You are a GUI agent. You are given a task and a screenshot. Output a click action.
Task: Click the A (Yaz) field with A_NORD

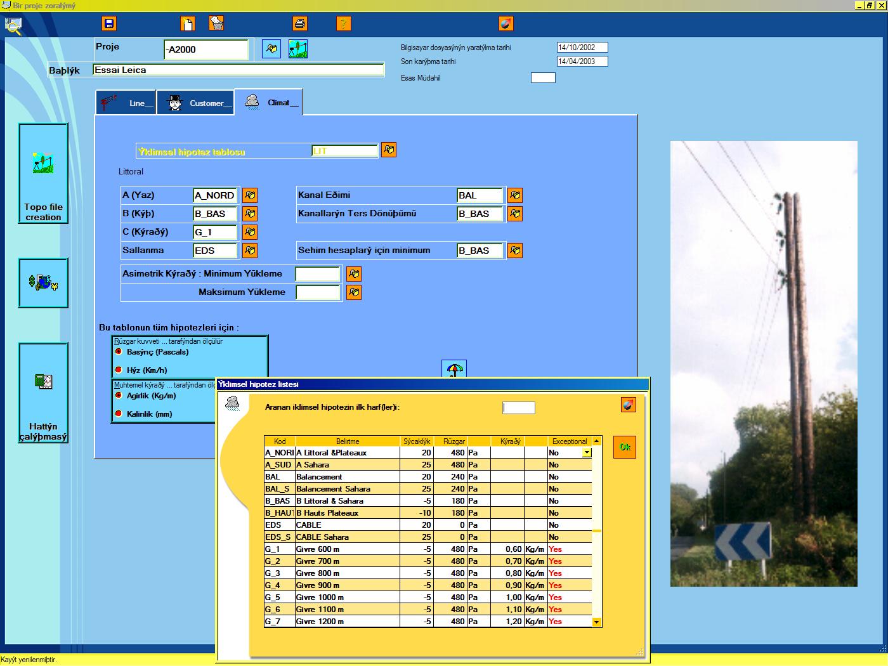click(215, 195)
